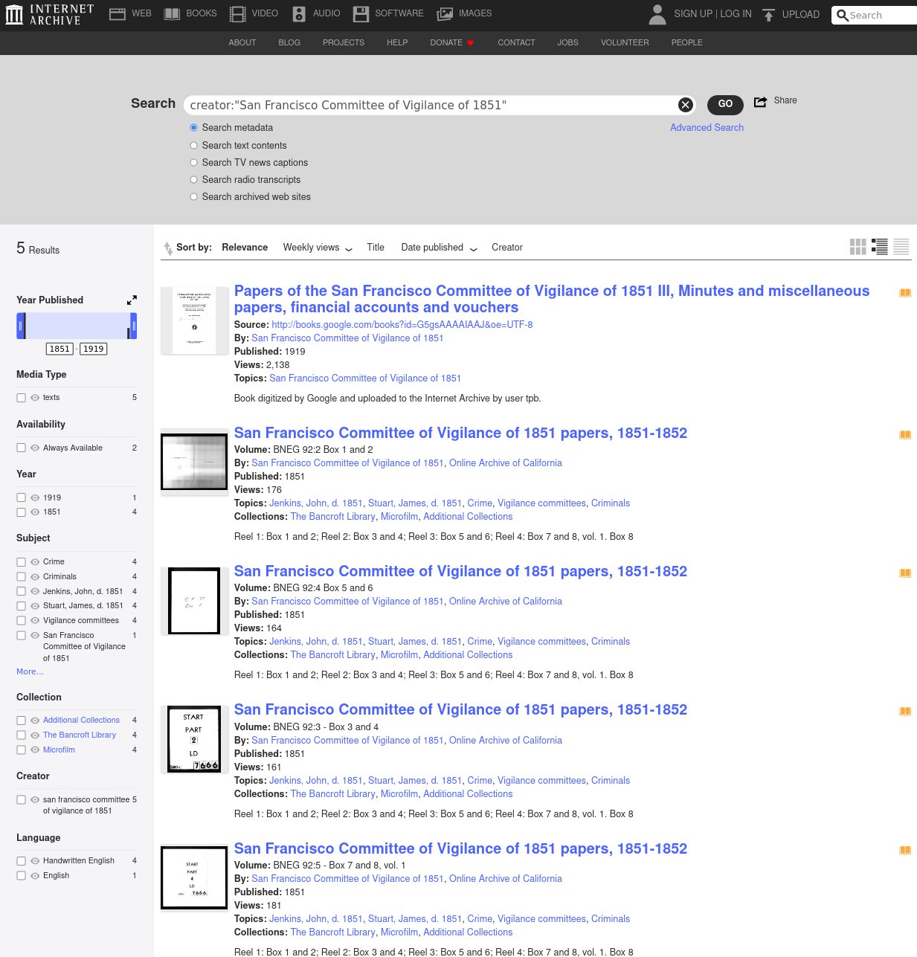The width and height of the screenshot is (917, 957).
Task: Toggle sort direction arrows icon
Action: point(168,248)
